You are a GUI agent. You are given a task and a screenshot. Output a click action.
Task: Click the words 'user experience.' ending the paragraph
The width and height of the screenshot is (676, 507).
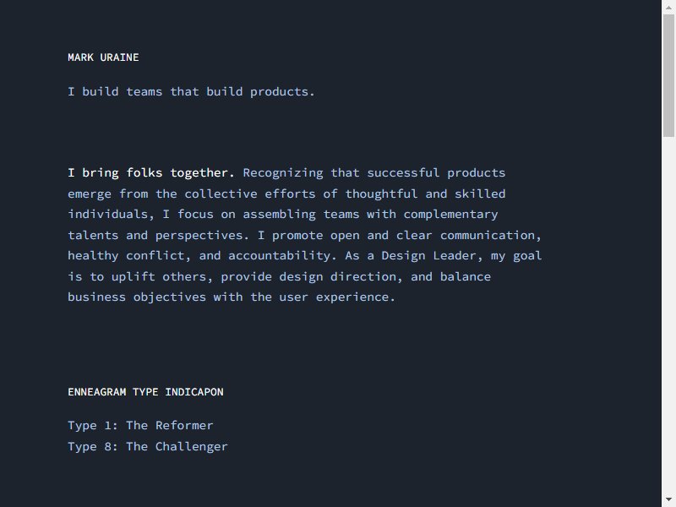click(337, 297)
